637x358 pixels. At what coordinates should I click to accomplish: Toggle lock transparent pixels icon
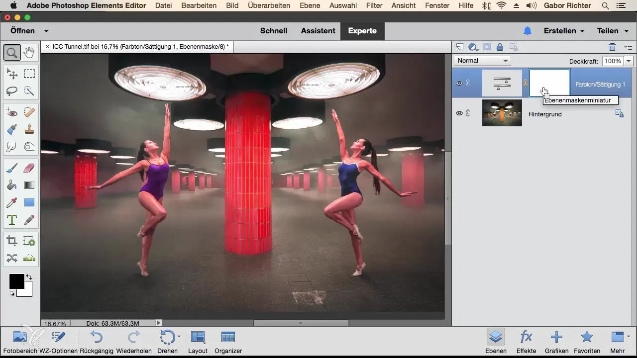pyautogui.click(x=514, y=47)
